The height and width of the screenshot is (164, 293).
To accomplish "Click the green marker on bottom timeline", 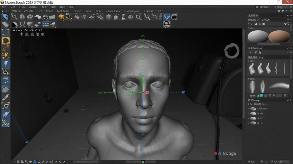I will coord(143,162).
